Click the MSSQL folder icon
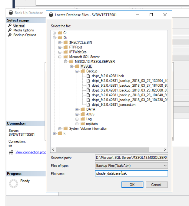Viewport: 189px width, 206px height. pos(77,66)
